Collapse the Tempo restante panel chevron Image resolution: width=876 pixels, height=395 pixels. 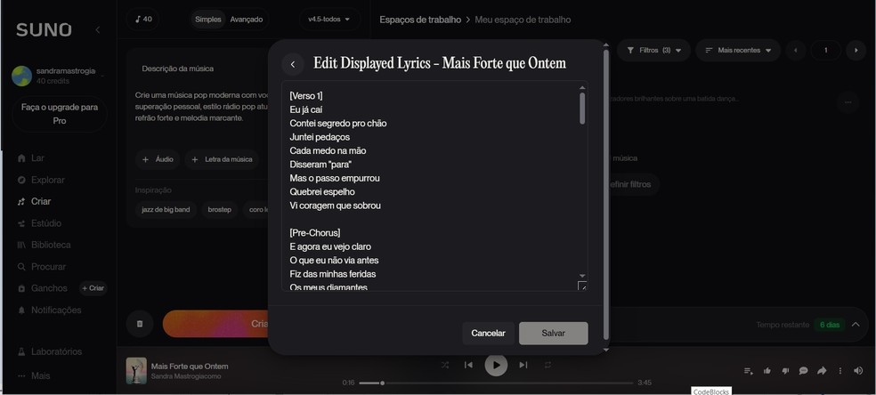856,324
